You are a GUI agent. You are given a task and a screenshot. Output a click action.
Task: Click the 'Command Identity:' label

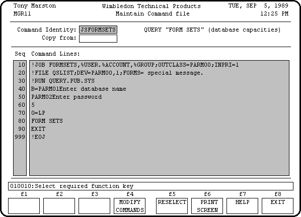47,30
